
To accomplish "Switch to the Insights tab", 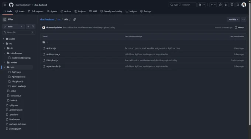I will coord(131,11).
